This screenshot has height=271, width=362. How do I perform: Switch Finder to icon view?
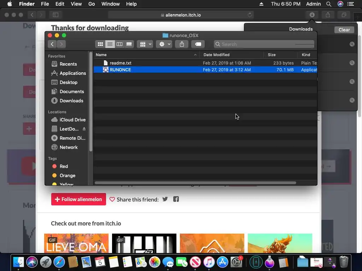tap(100, 44)
